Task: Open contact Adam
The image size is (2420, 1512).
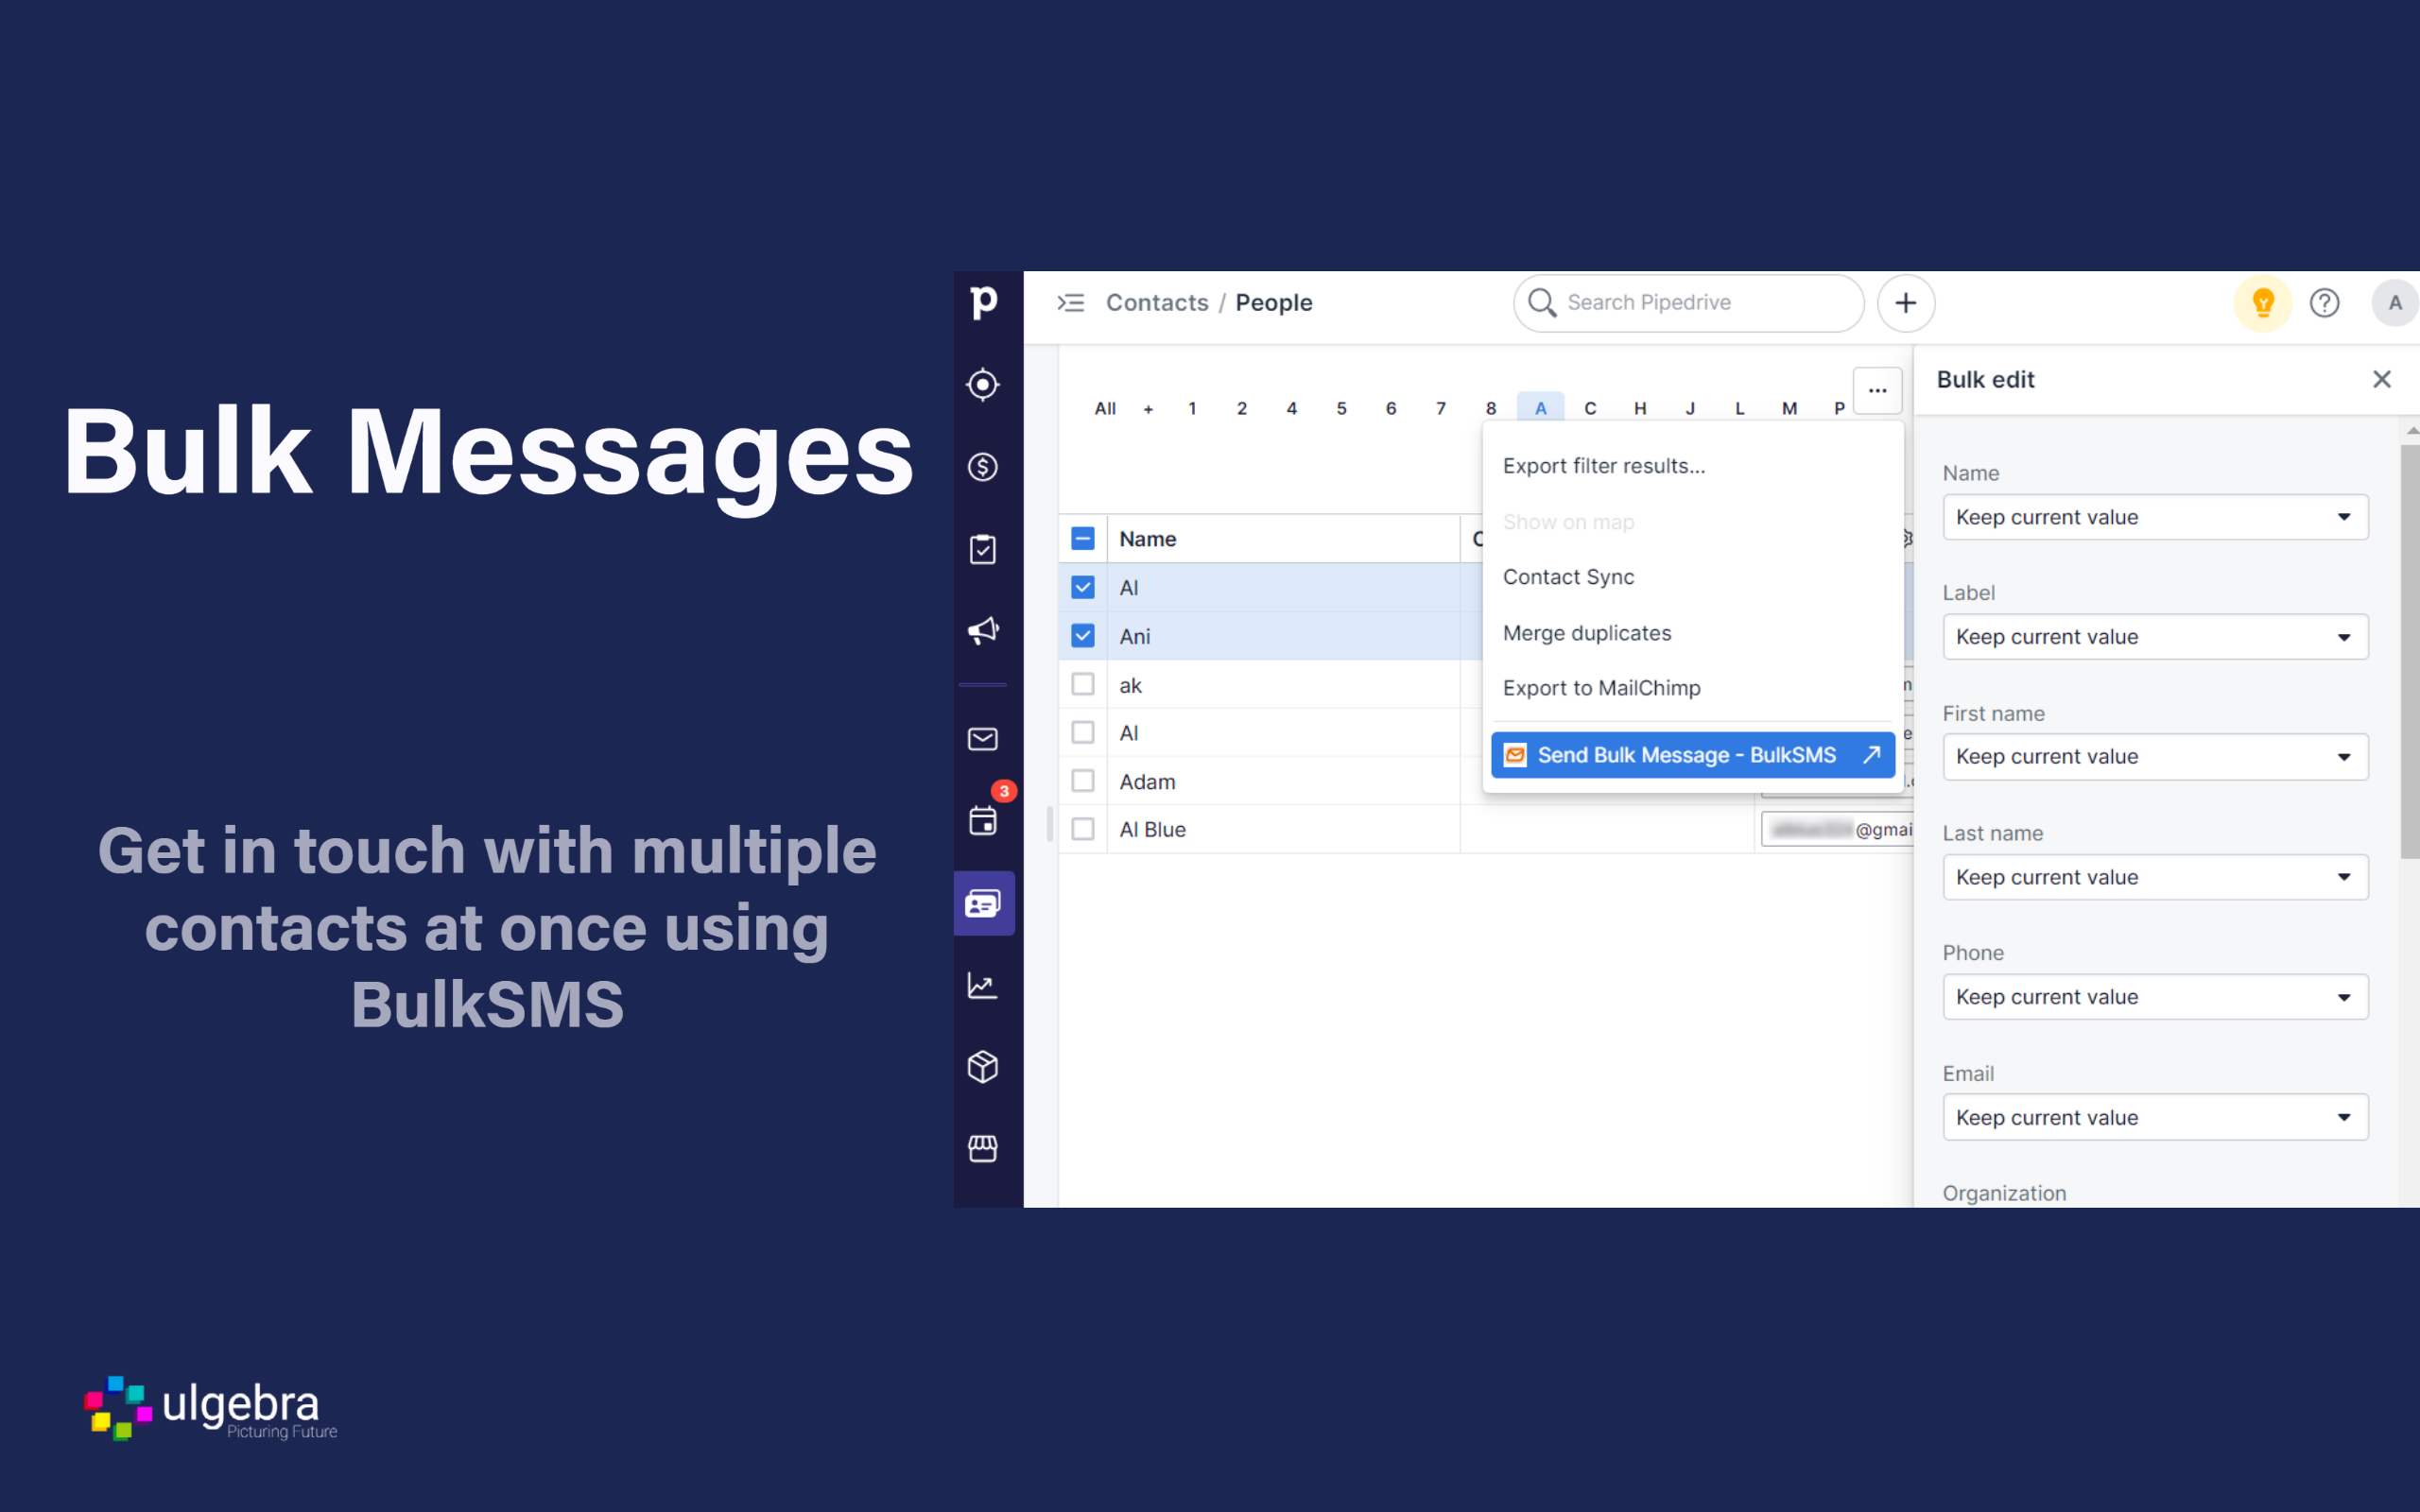Action: click(1147, 781)
